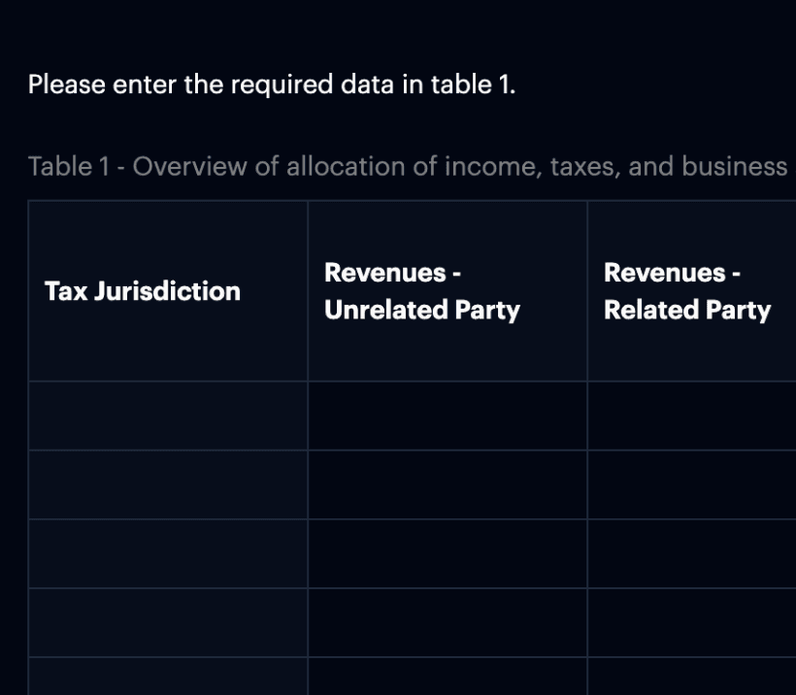Screen dimensions: 796x695
Task: Click the fourth Tax Jurisdiction row cell
Action: [167, 622]
